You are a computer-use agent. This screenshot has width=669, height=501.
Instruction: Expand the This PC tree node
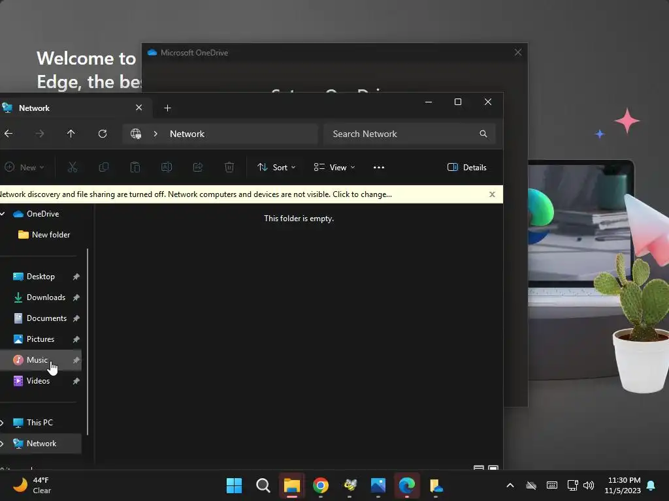pyautogui.click(x=2, y=423)
